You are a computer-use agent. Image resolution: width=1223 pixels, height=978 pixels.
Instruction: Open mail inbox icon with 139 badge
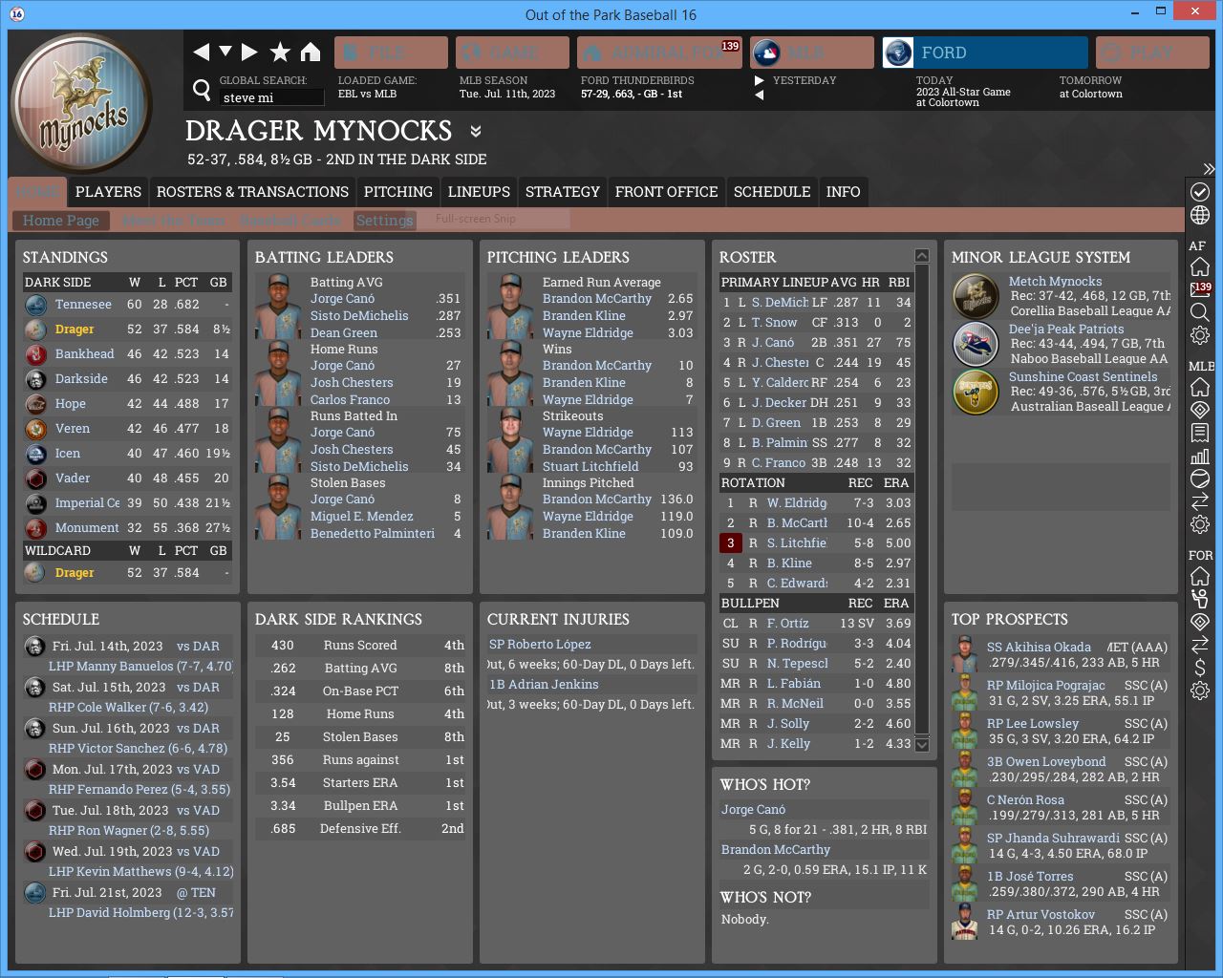click(1200, 289)
